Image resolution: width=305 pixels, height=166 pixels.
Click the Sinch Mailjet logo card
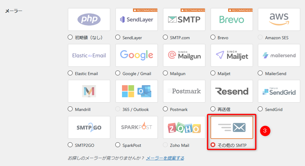pyautogui.click(x=232, y=55)
